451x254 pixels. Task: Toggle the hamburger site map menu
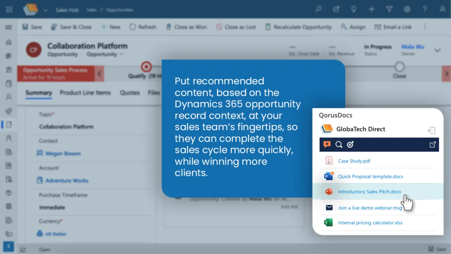(x=8, y=27)
